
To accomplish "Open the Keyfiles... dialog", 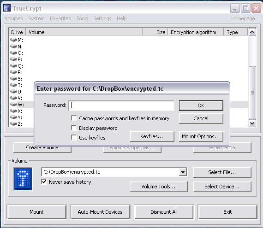I will click(x=152, y=136).
